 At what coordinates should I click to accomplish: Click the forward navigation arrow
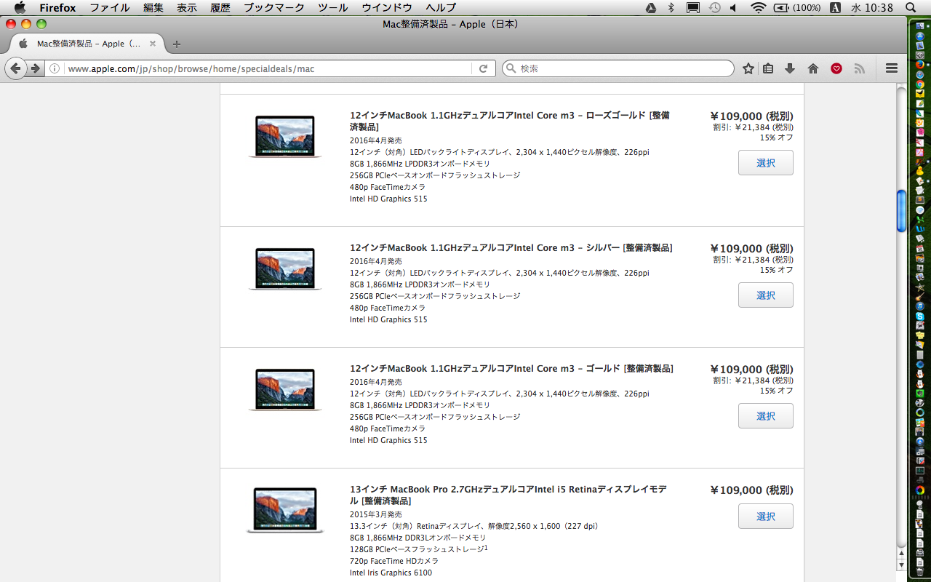35,68
